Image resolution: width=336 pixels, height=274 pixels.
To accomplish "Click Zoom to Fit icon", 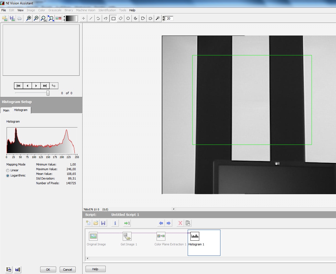I will 51,18.
